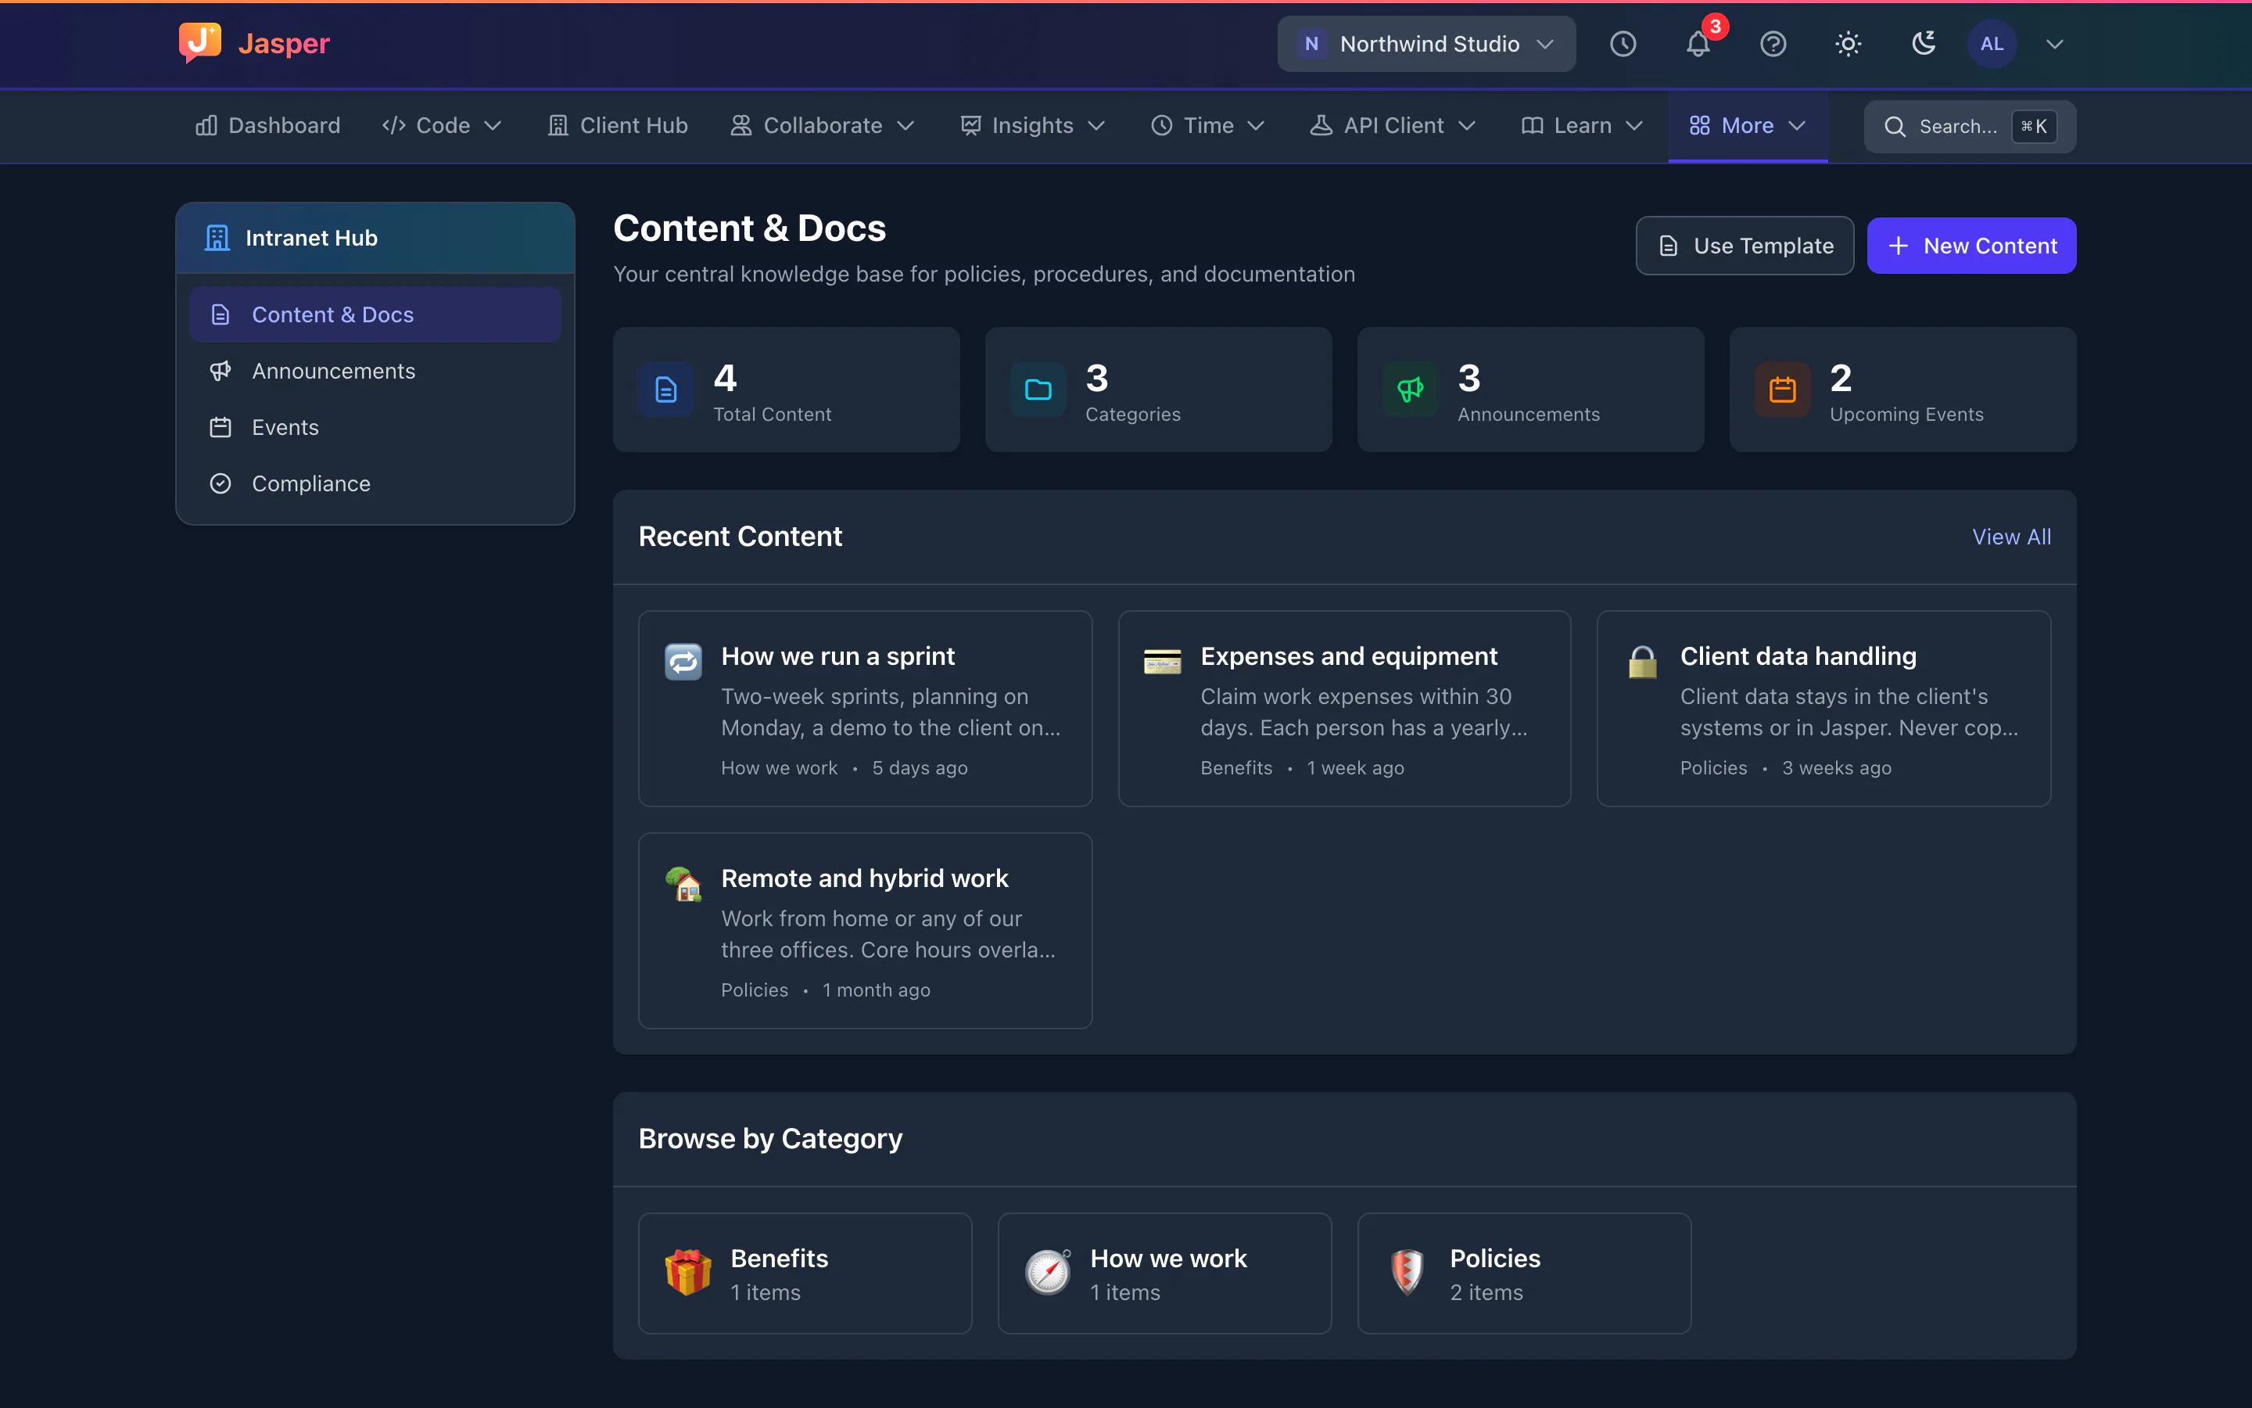Open the More menu tab
Screen dimensions: 2252x1408
click(x=1748, y=126)
